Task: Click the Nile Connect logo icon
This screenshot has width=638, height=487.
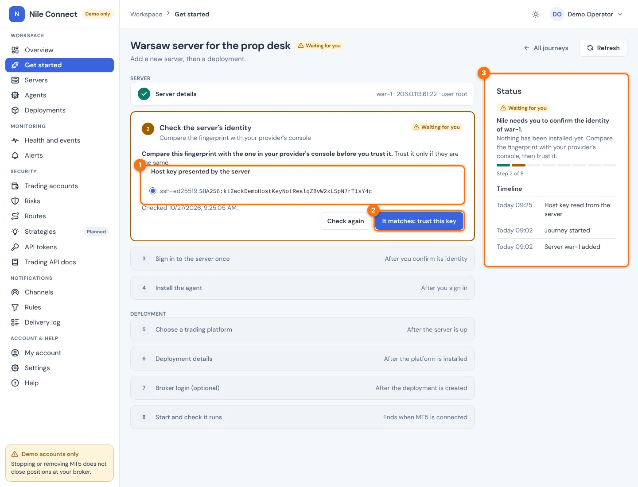Action: tap(17, 14)
